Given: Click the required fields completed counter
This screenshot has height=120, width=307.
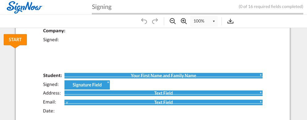Looking at the screenshot, I should click(271, 7).
